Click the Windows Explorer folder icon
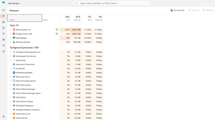215x120 pixels. 14,42
